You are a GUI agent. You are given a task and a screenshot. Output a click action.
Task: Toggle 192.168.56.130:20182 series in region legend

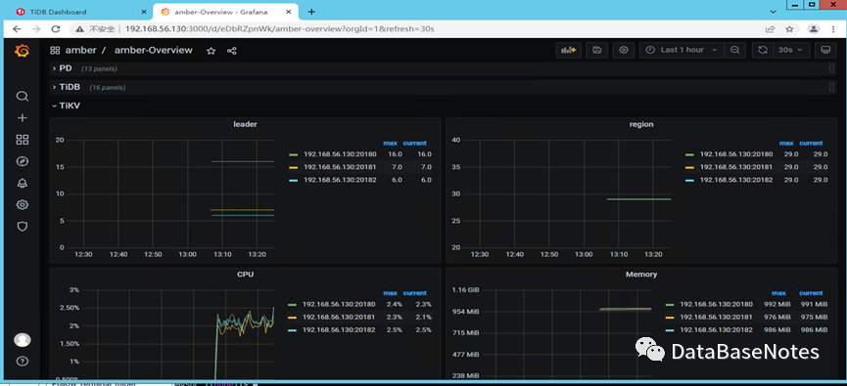[736, 180]
